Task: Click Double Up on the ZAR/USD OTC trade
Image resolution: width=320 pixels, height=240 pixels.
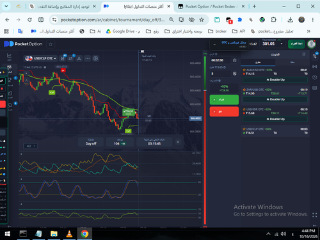Action: 275,99
